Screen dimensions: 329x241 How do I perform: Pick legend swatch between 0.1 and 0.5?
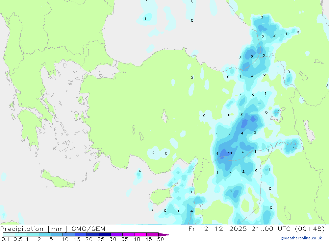click(9, 234)
